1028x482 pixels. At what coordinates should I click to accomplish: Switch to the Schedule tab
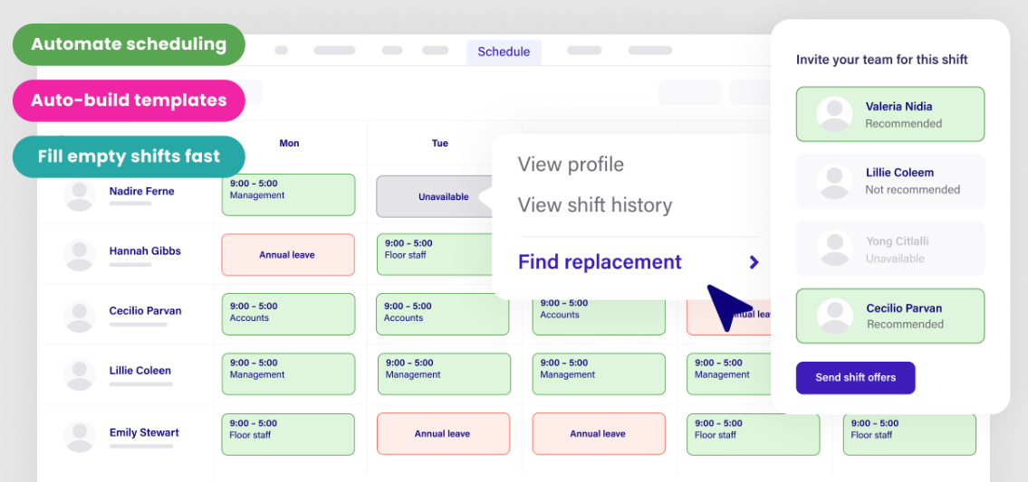point(504,52)
